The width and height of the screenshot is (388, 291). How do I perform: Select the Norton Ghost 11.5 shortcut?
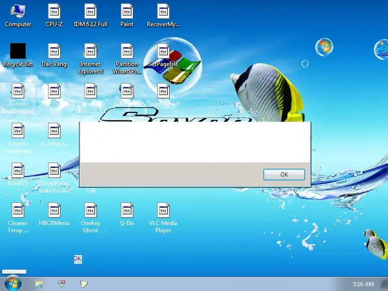tap(91, 98)
